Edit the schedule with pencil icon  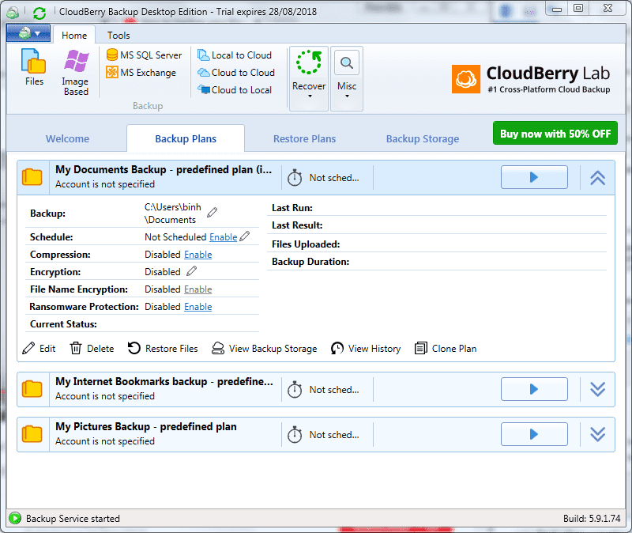(245, 236)
